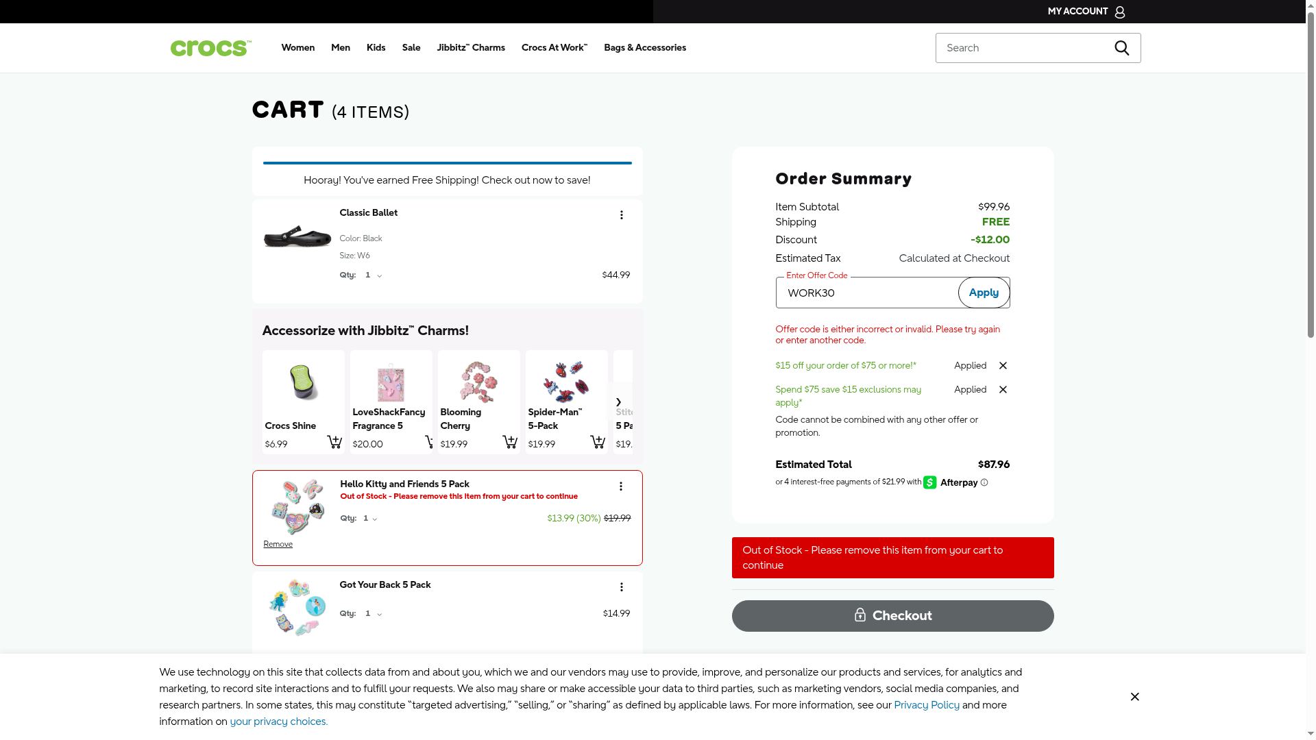
Task: Add Crocs Shine charm to cart
Action: (334, 442)
